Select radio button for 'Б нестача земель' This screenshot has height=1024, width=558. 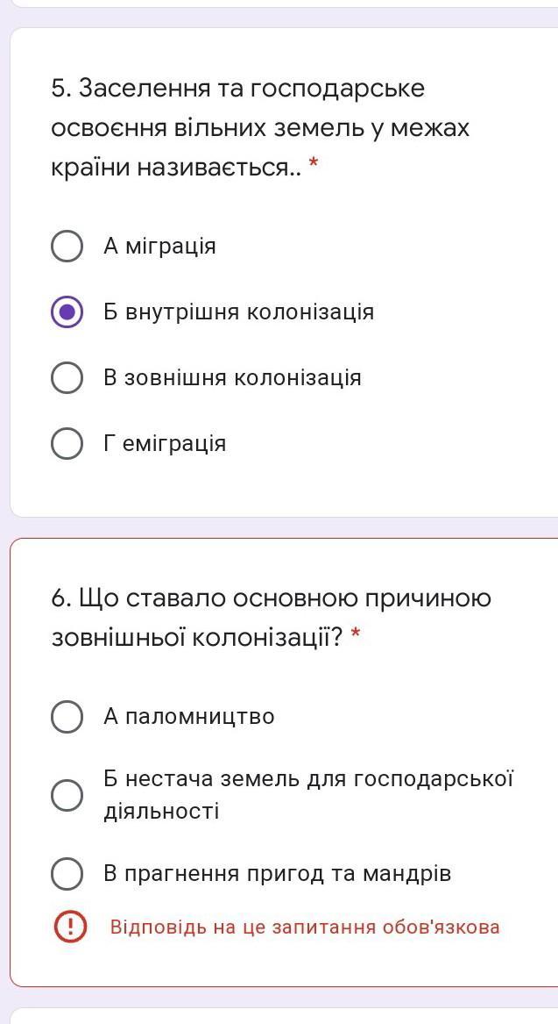coord(67,795)
